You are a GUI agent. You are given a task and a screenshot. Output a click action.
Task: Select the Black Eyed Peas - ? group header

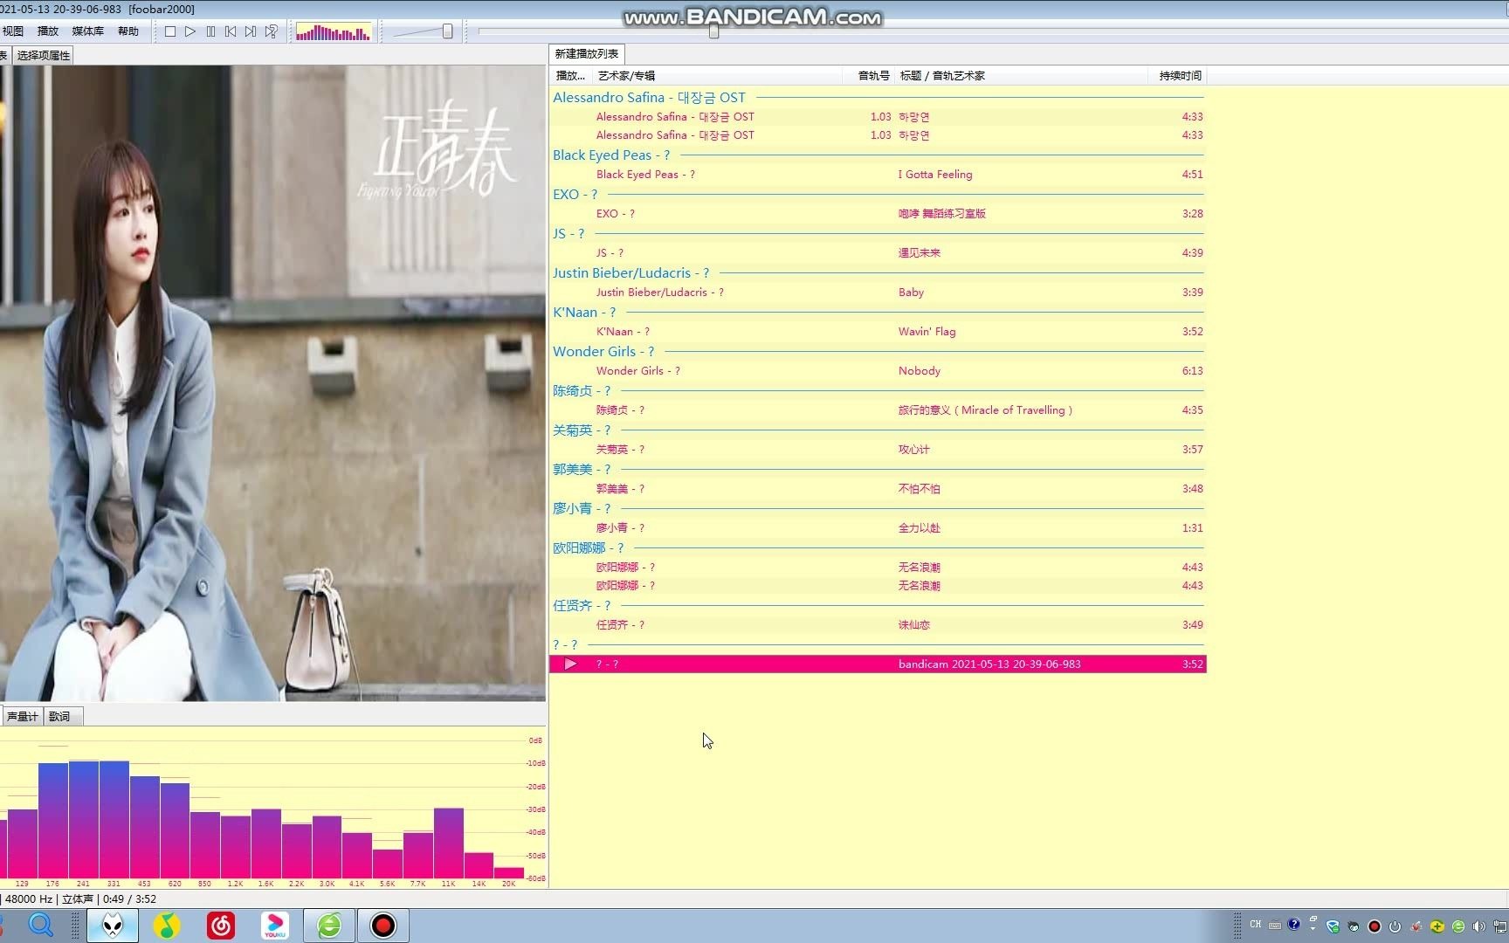(878, 155)
